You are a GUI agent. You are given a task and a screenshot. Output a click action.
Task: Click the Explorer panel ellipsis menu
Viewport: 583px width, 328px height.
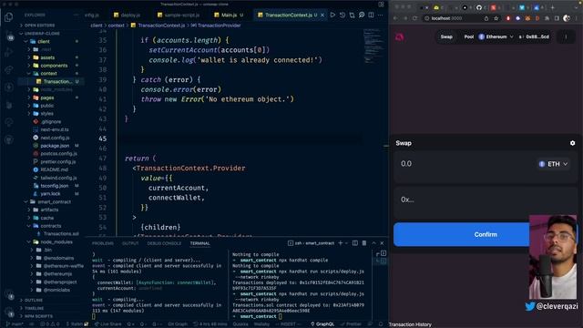[x=76, y=15]
